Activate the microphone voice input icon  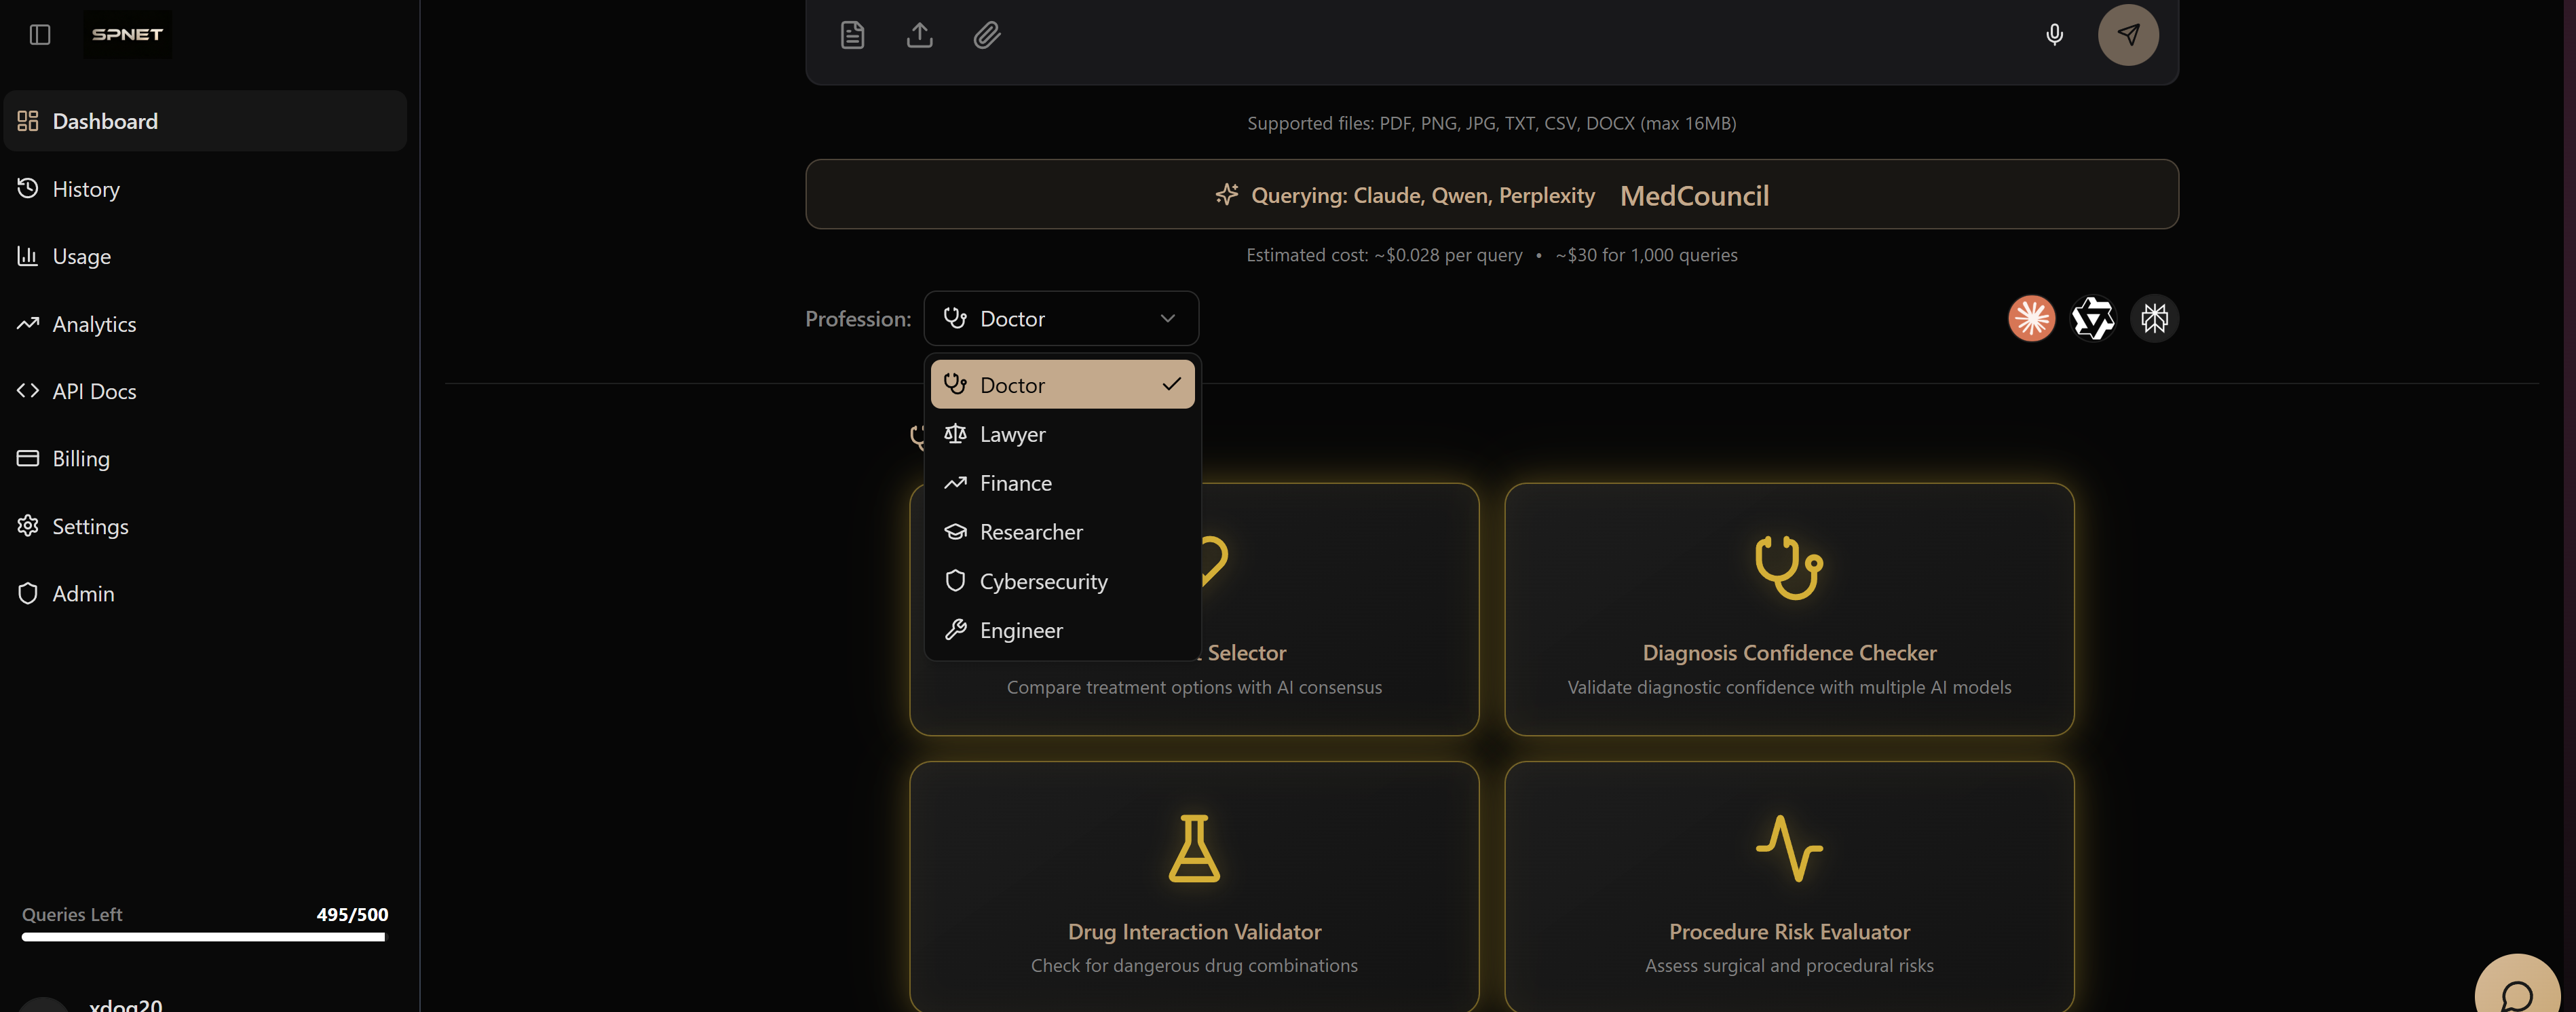pyautogui.click(x=2055, y=34)
